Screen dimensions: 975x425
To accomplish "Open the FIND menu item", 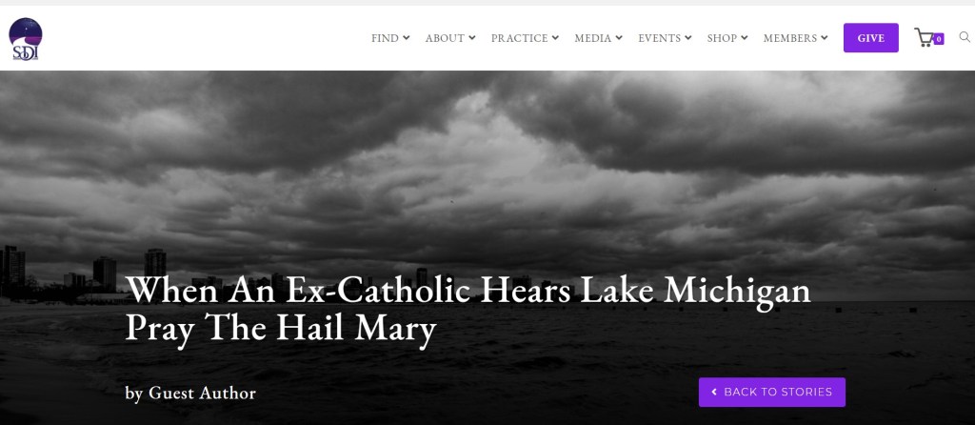I will click(390, 38).
